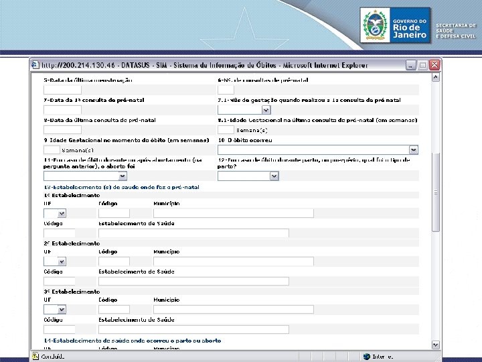Click the Internet zone globe icon
This screenshot has height=362, width=482.
click(x=366, y=357)
